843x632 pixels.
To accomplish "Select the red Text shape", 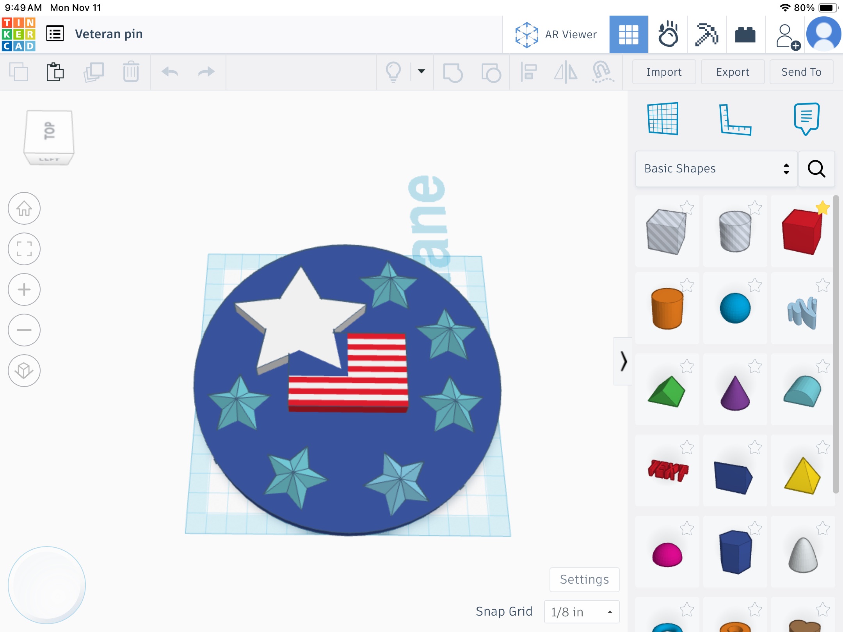I will pyautogui.click(x=667, y=471).
